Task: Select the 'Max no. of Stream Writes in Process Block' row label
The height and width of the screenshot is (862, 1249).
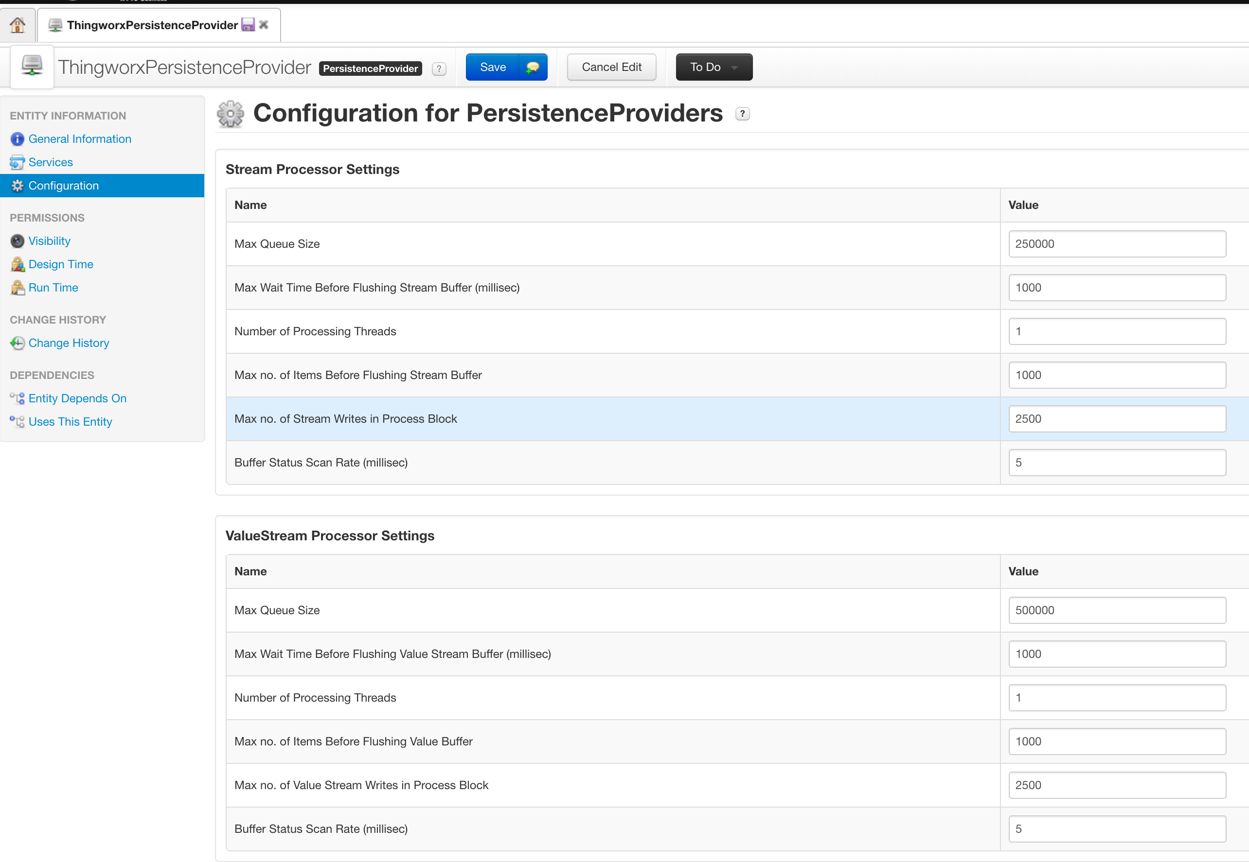Action: [345, 418]
